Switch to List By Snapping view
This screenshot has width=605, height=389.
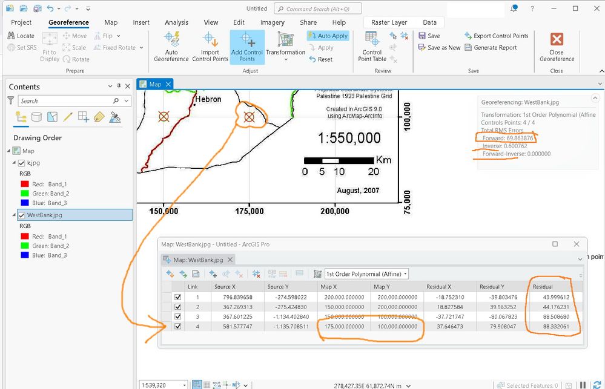pos(84,117)
